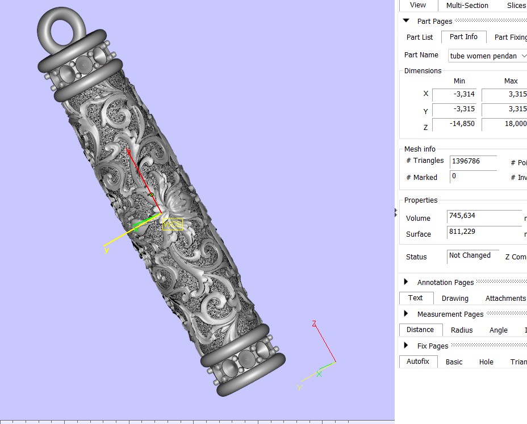Screen dimensions: 527x424
Task: Click the Volume value field
Action: tap(484, 216)
